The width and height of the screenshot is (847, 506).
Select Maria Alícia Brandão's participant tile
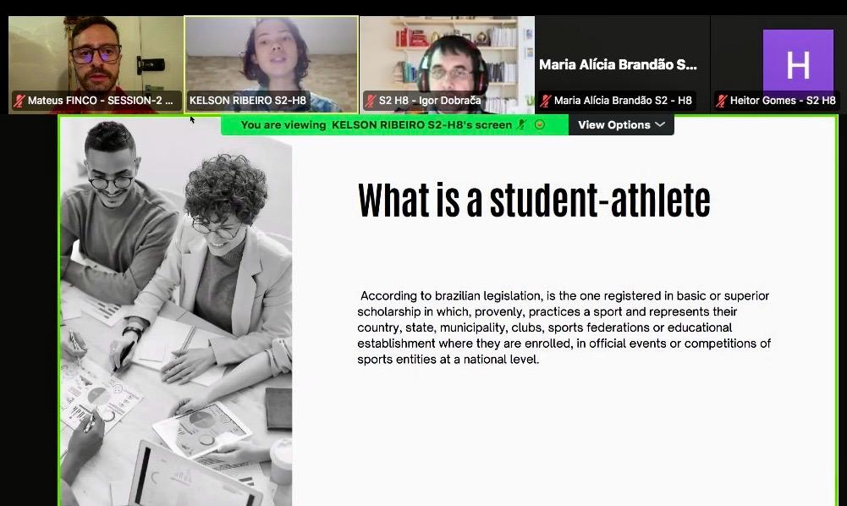(622, 65)
